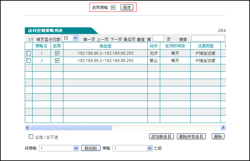This screenshot has width=250, height=161.
Task: Click the 禁止 action cell
Action: (154, 60)
